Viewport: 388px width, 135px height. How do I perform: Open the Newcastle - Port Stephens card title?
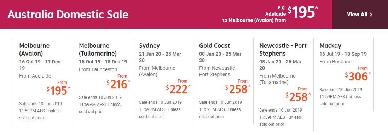coord(283,50)
